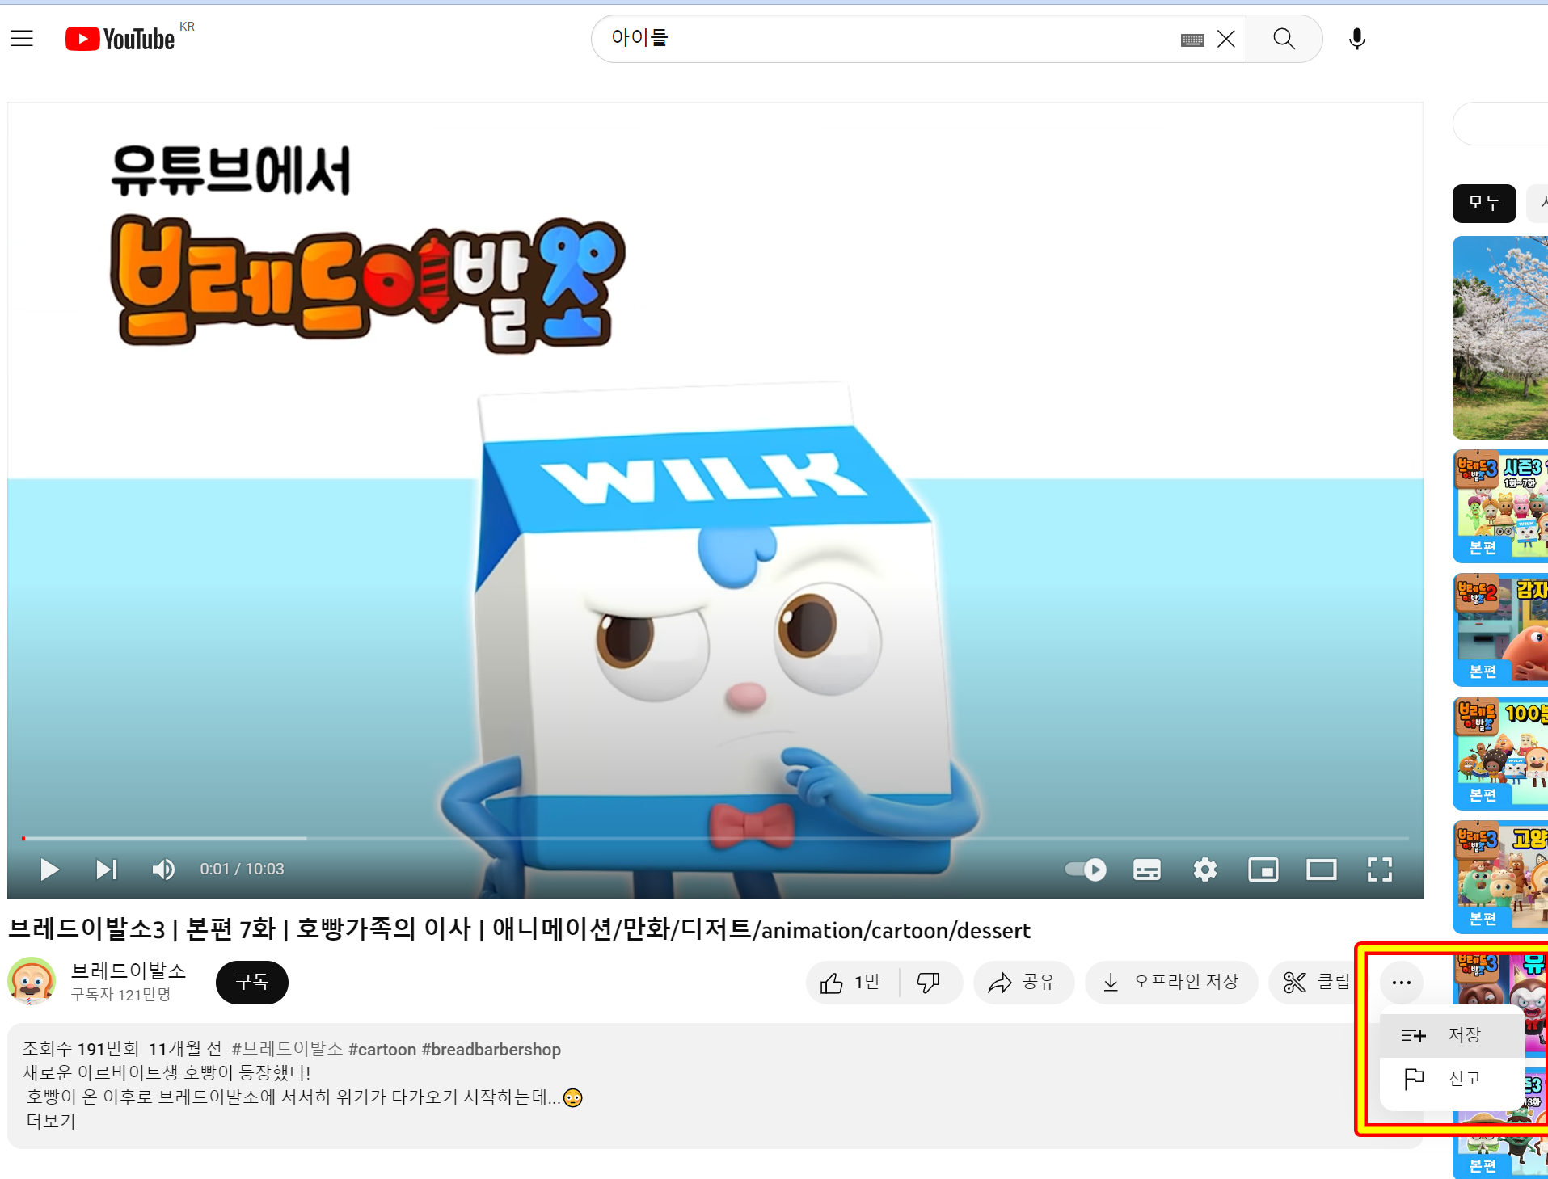Go to YouTube home via logo
Viewport: 1548px width, 1179px height.
coord(120,39)
